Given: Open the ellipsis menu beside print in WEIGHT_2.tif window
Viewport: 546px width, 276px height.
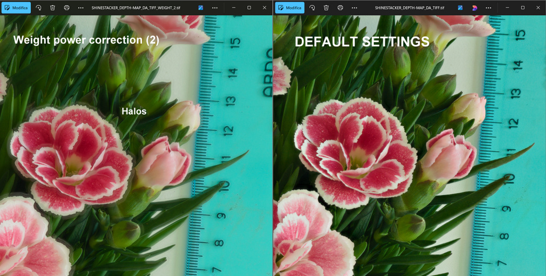Looking at the screenshot, I should tap(81, 7).
